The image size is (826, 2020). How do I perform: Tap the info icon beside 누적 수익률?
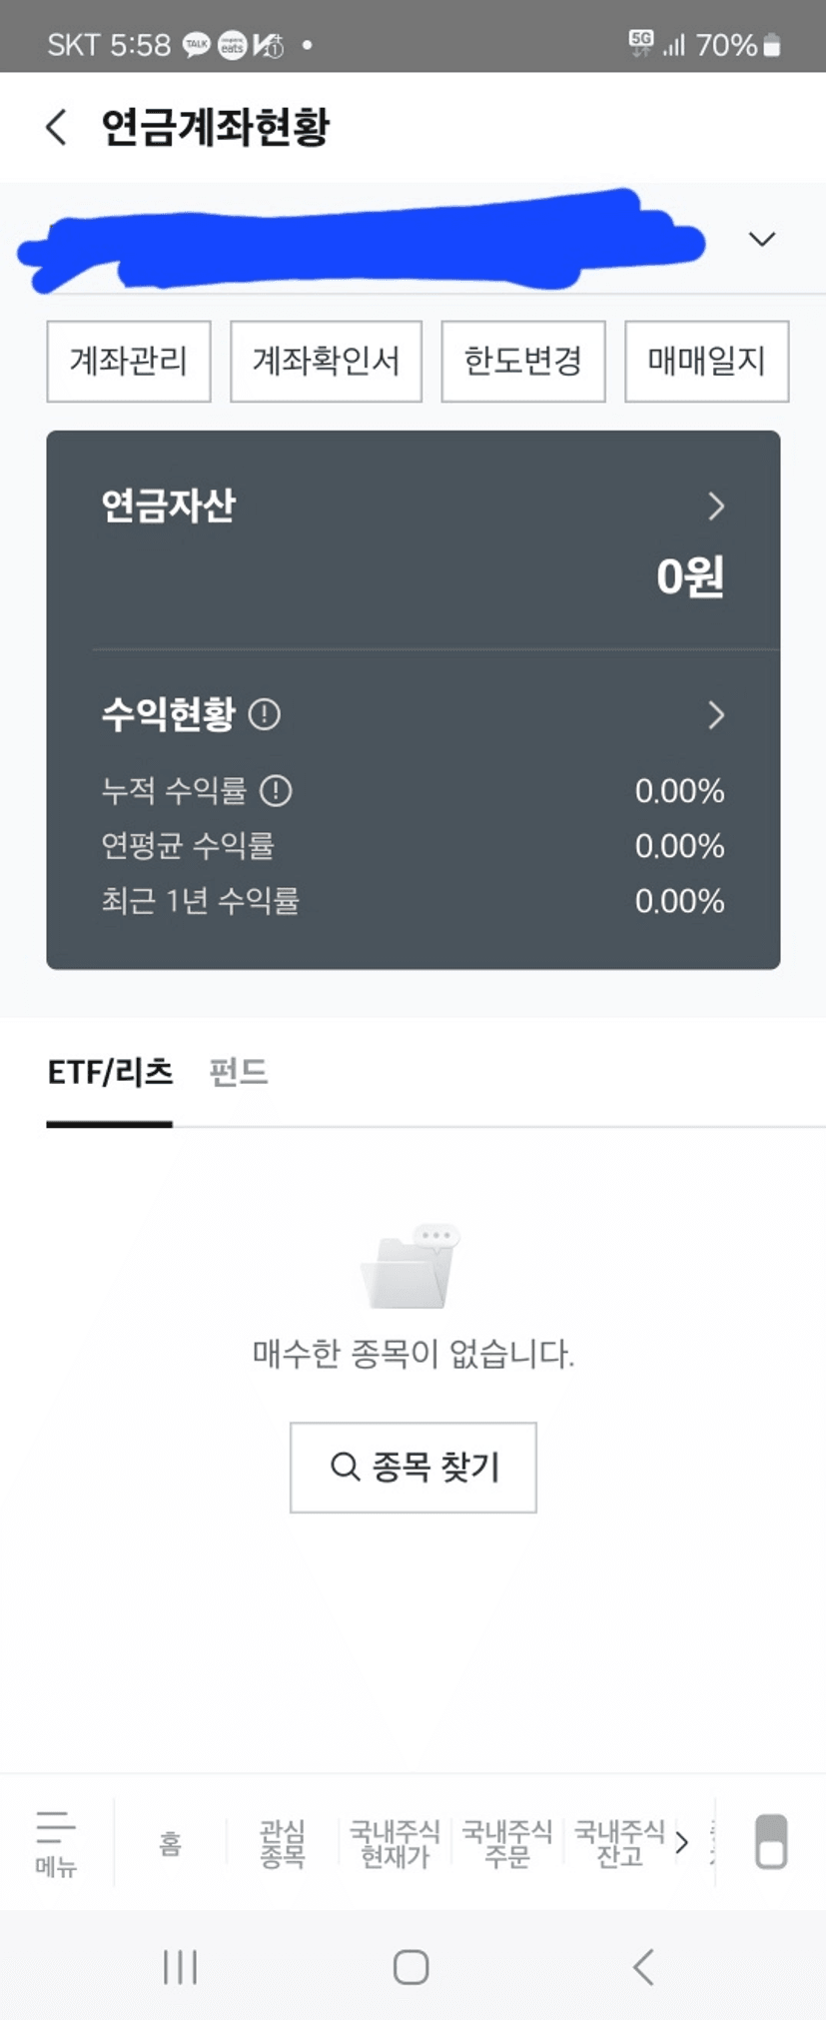(276, 791)
